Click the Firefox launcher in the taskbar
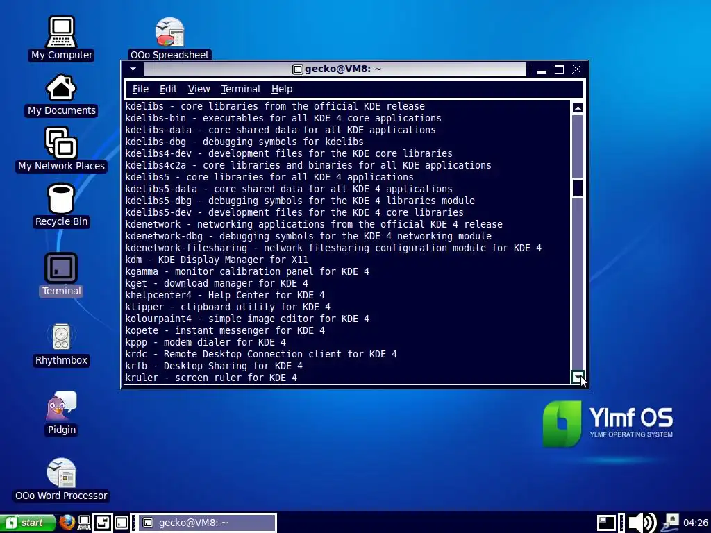The height and width of the screenshot is (533, 711). pyautogui.click(x=67, y=523)
